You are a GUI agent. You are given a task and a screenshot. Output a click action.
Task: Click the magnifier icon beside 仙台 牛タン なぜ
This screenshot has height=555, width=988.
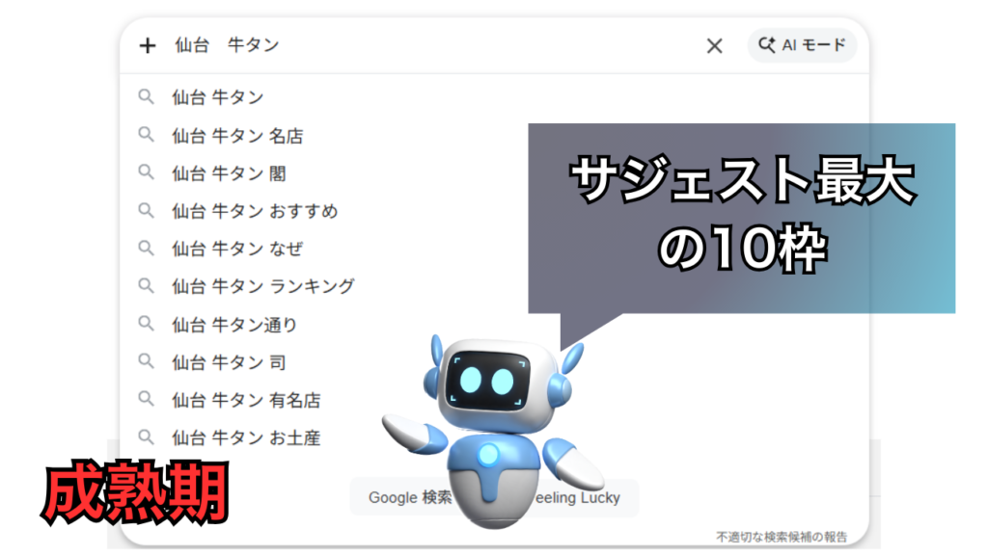(x=145, y=248)
